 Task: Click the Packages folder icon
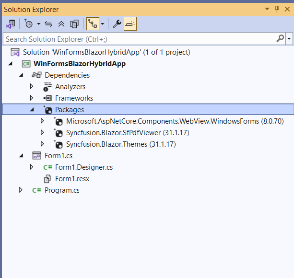48,110
